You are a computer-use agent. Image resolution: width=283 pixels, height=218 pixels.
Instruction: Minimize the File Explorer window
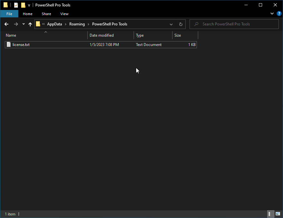coord(246,5)
